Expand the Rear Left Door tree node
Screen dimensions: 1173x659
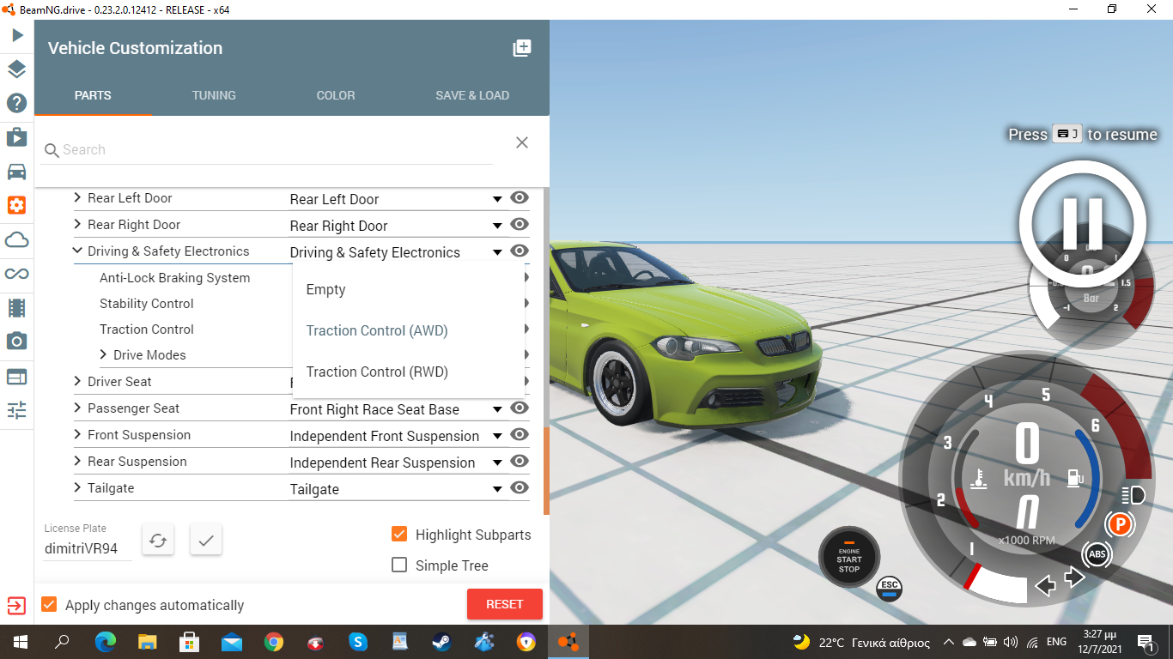coord(77,198)
